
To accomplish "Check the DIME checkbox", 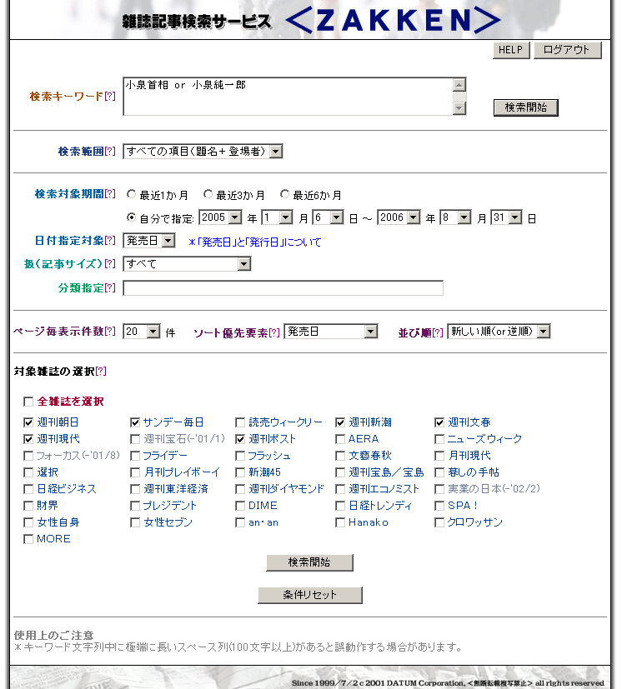I will [240, 507].
